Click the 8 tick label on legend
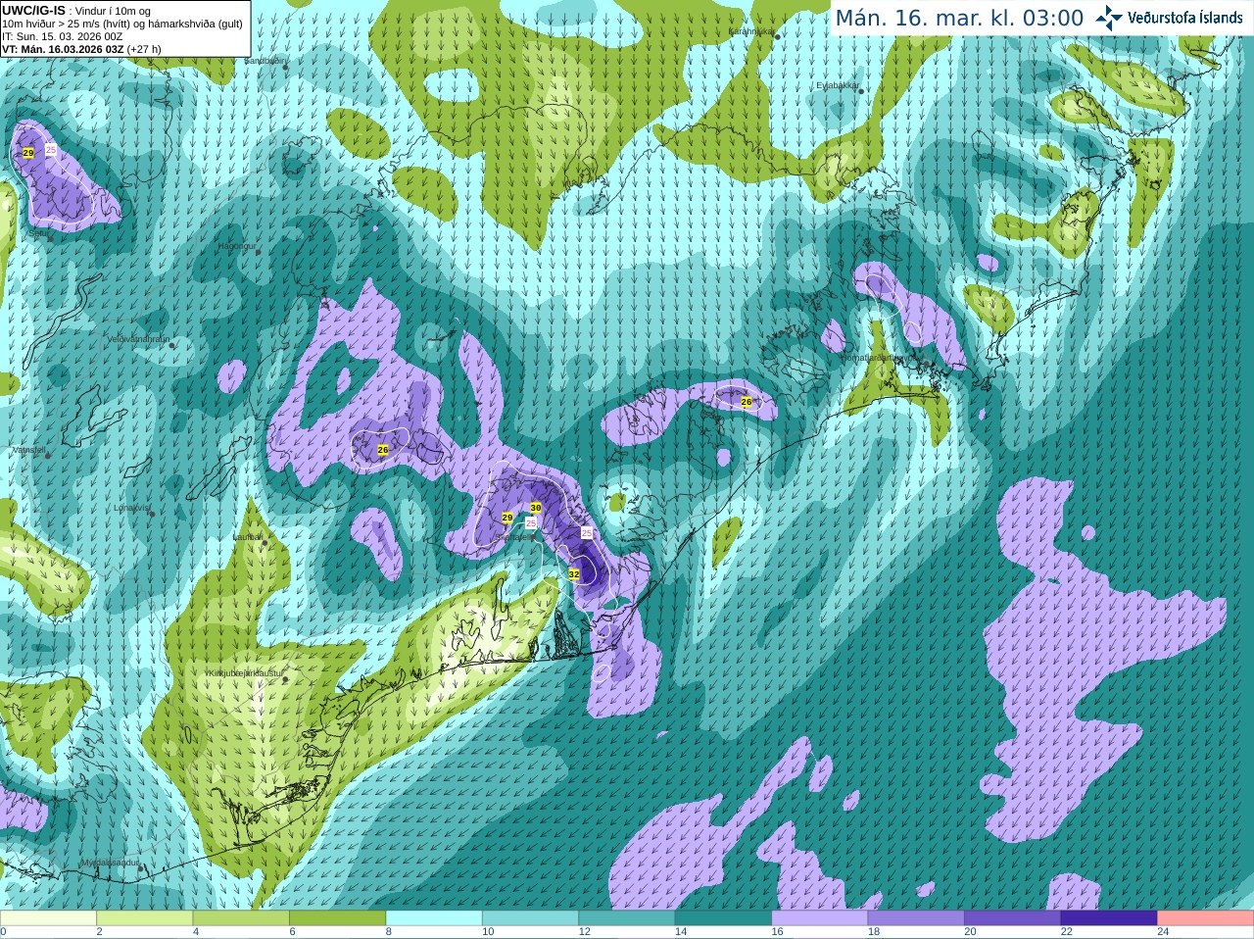Screen dimensions: 1254x939 (x=388, y=932)
